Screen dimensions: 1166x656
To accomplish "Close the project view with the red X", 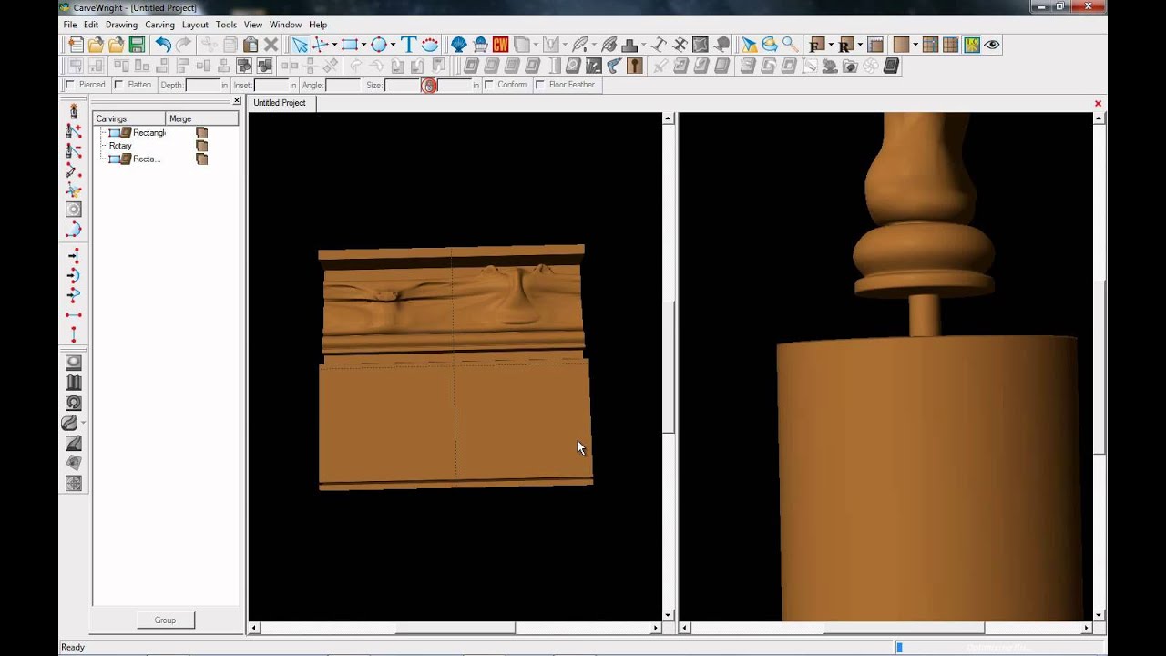I will 1098,103.
